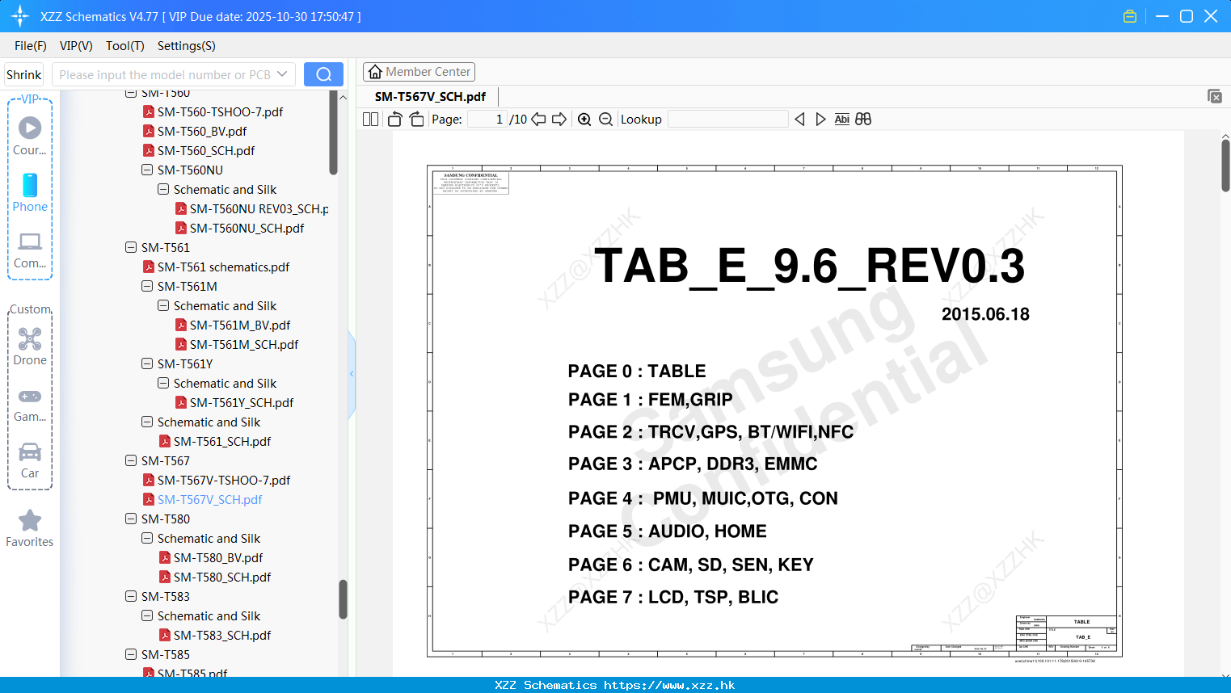Collapse the SM-T585 node
The height and width of the screenshot is (693, 1231).
131,654
